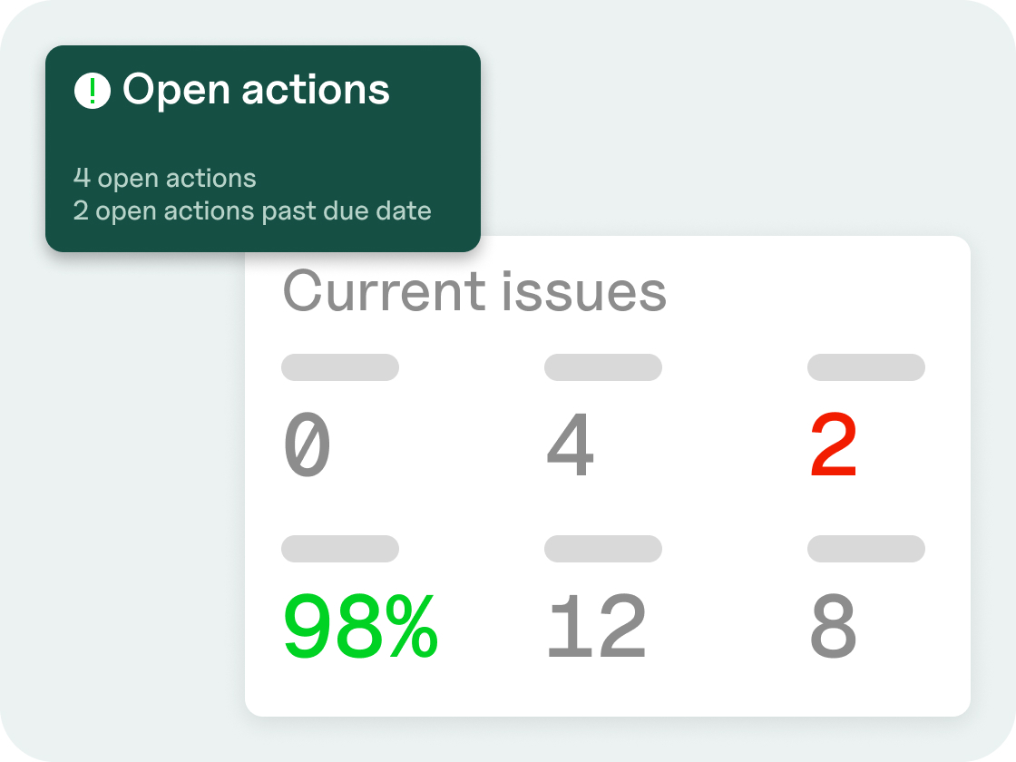The height and width of the screenshot is (762, 1016).
Task: Click empty space below the 12 value
Action: pyautogui.click(x=596, y=689)
